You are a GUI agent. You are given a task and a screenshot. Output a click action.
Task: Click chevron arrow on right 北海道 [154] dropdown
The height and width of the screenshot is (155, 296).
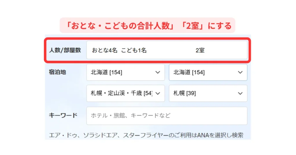(240, 72)
